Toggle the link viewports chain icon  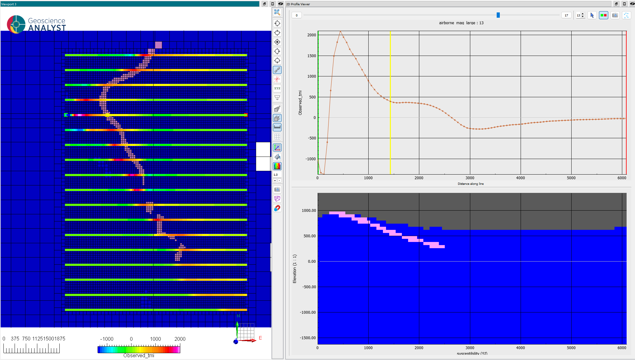tap(277, 70)
